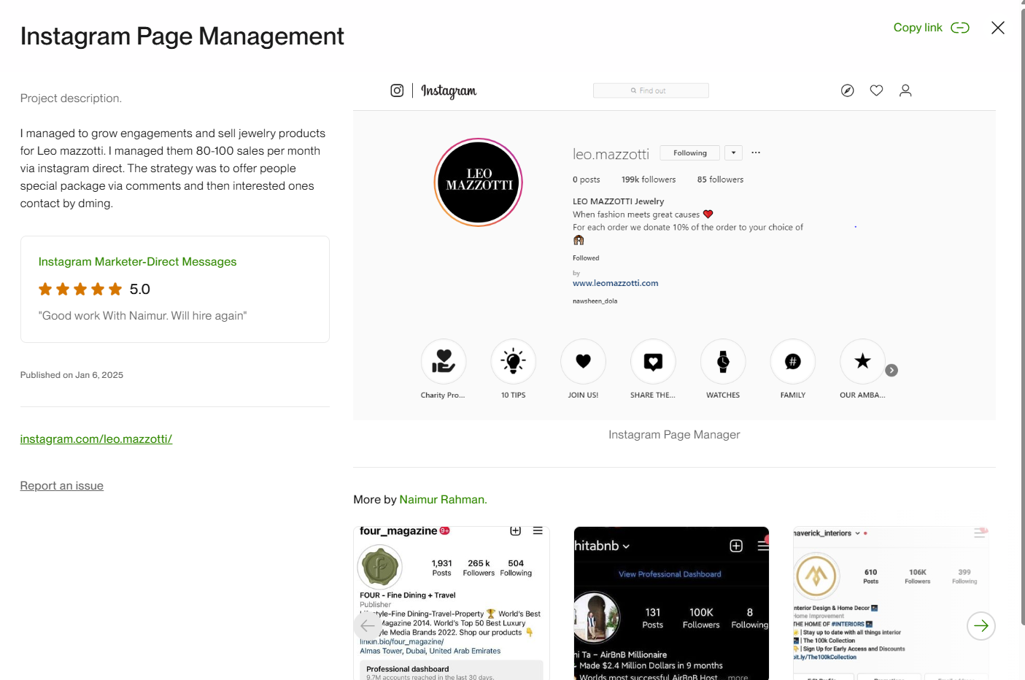Open the FAMILY hashtag highlight
Viewport: 1025px width, 680px height.
coord(793,361)
